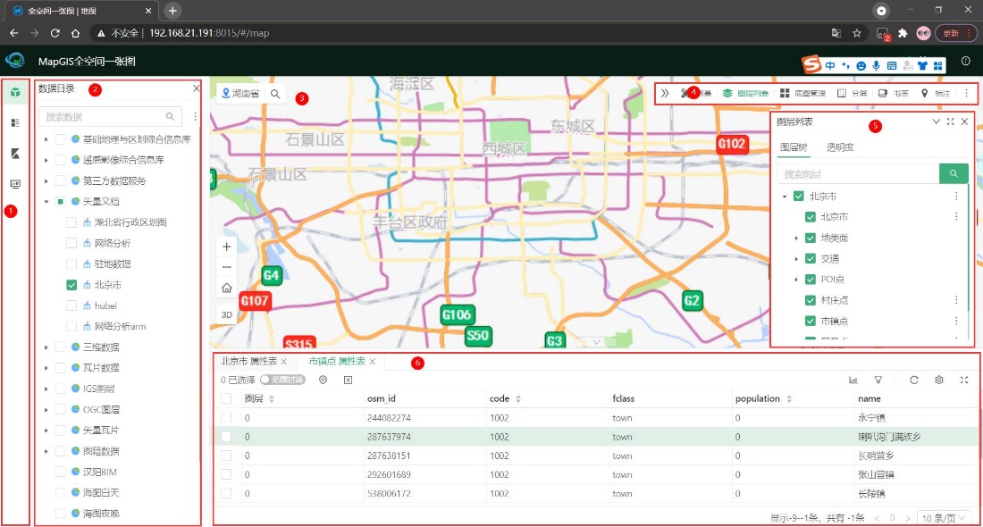Expand the 三维数据 tree node
The height and width of the screenshot is (527, 983).
[x=46, y=347]
